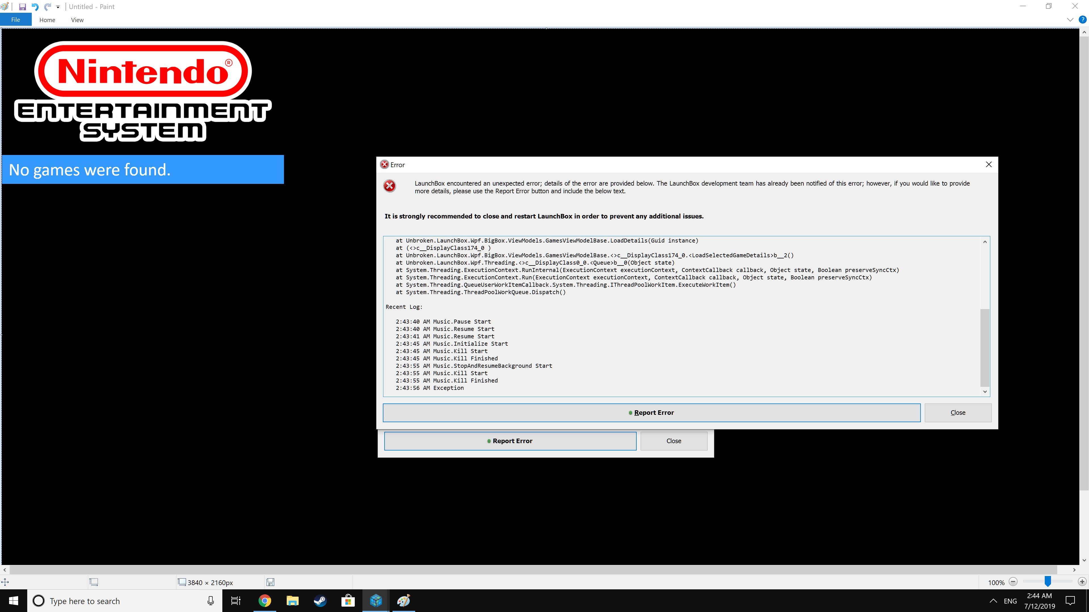Click the Paint taskbar icon
The height and width of the screenshot is (612, 1089).
coord(404,601)
